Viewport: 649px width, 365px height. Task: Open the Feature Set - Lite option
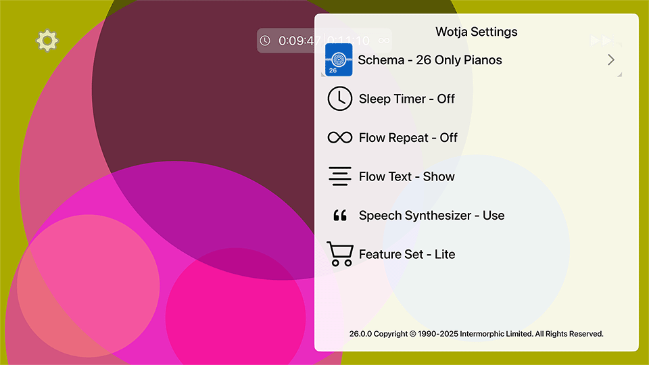(x=407, y=254)
